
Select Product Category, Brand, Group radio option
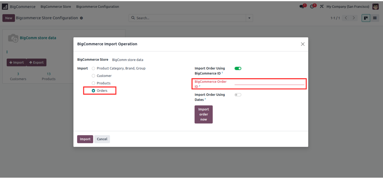93,68
